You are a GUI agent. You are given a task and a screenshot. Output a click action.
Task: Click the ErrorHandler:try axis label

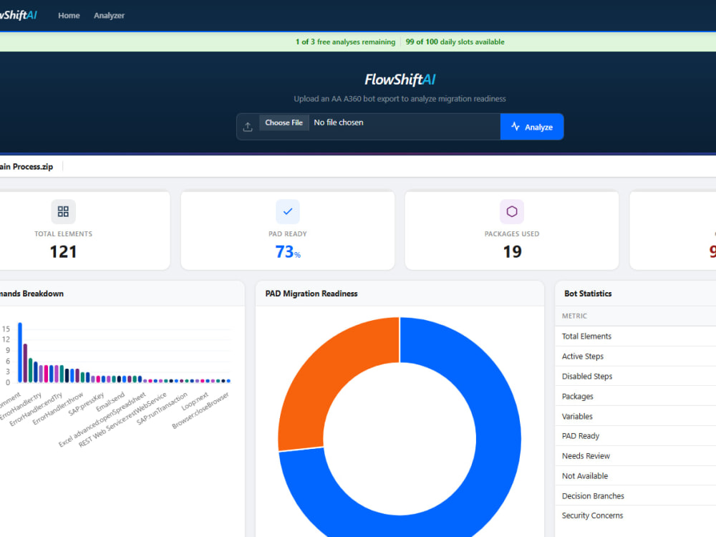21,407
